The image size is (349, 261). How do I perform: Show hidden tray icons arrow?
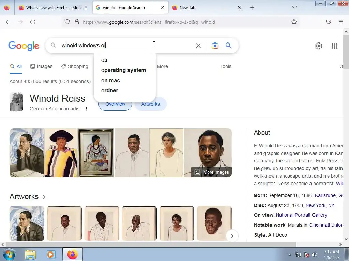tap(290, 255)
